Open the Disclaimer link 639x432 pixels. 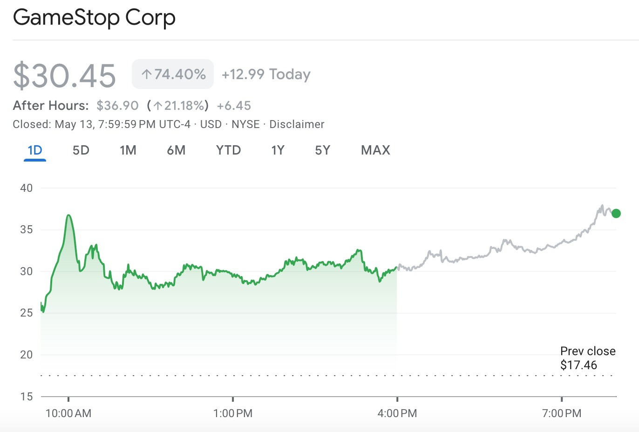[x=297, y=124]
